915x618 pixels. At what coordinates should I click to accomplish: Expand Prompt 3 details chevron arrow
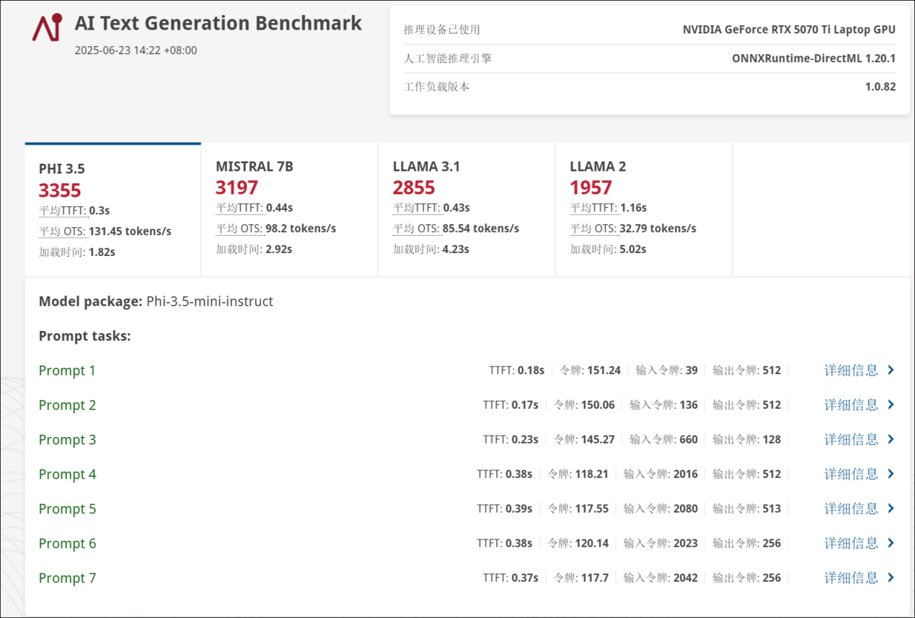click(891, 439)
